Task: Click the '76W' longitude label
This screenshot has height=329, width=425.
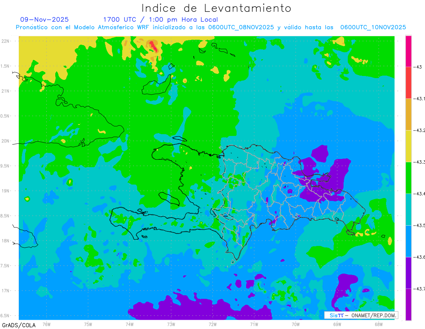Action: point(46,324)
